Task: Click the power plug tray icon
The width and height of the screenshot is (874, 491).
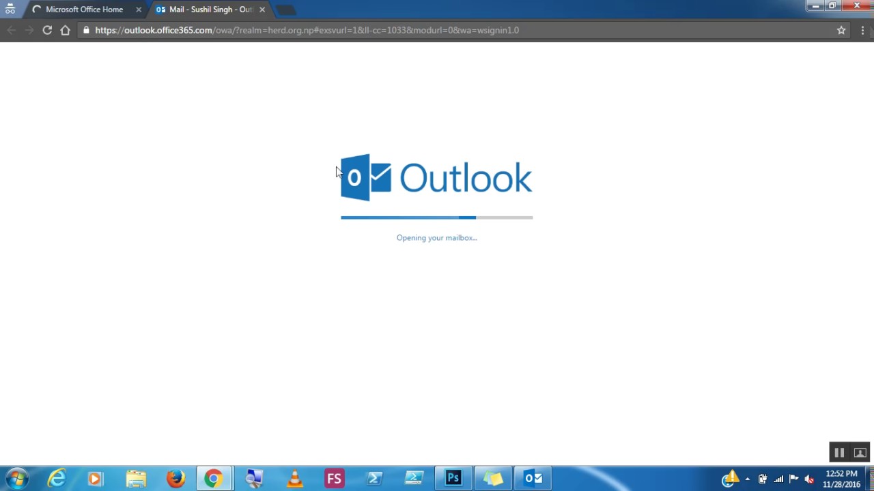Action: point(763,479)
